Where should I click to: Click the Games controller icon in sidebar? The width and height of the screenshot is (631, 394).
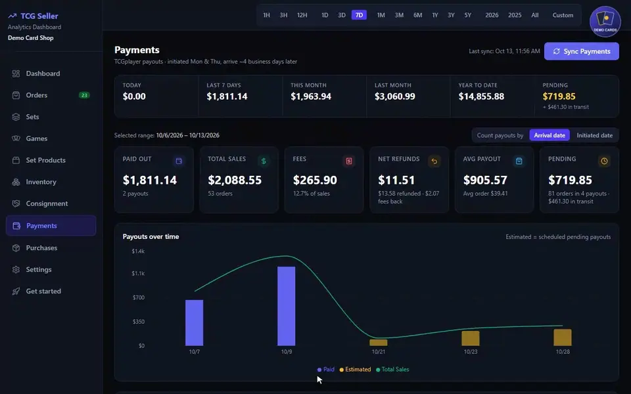coord(16,139)
